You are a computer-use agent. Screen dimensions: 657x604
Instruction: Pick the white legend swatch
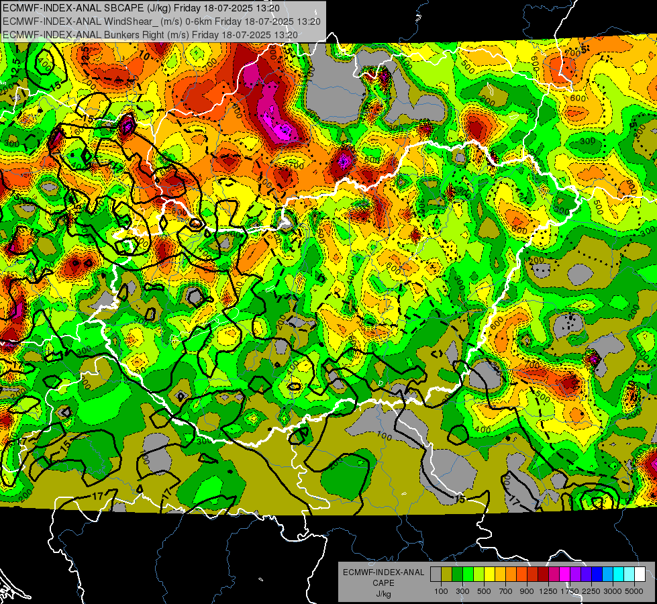pos(640,574)
